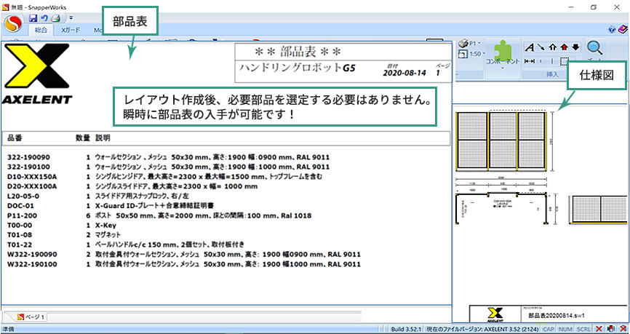This screenshot has width=630, height=334.
Task: Select part number DOC-01
Action: (20, 206)
